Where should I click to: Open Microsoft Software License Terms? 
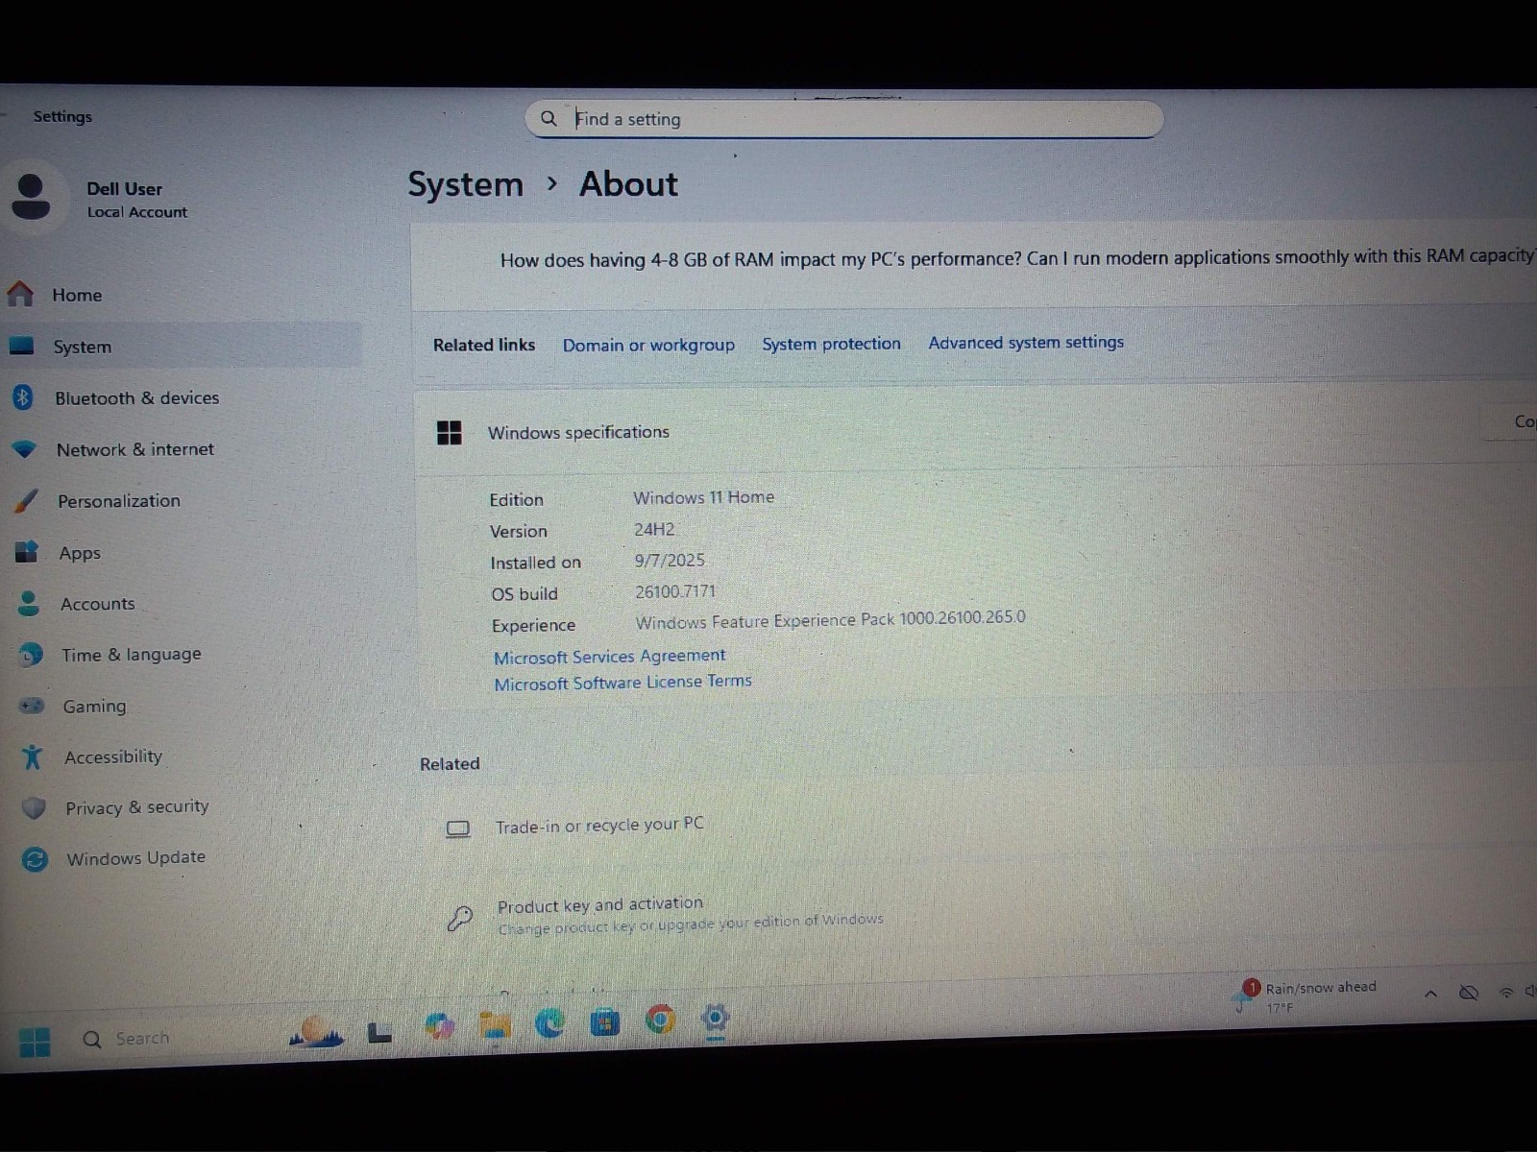(622, 683)
